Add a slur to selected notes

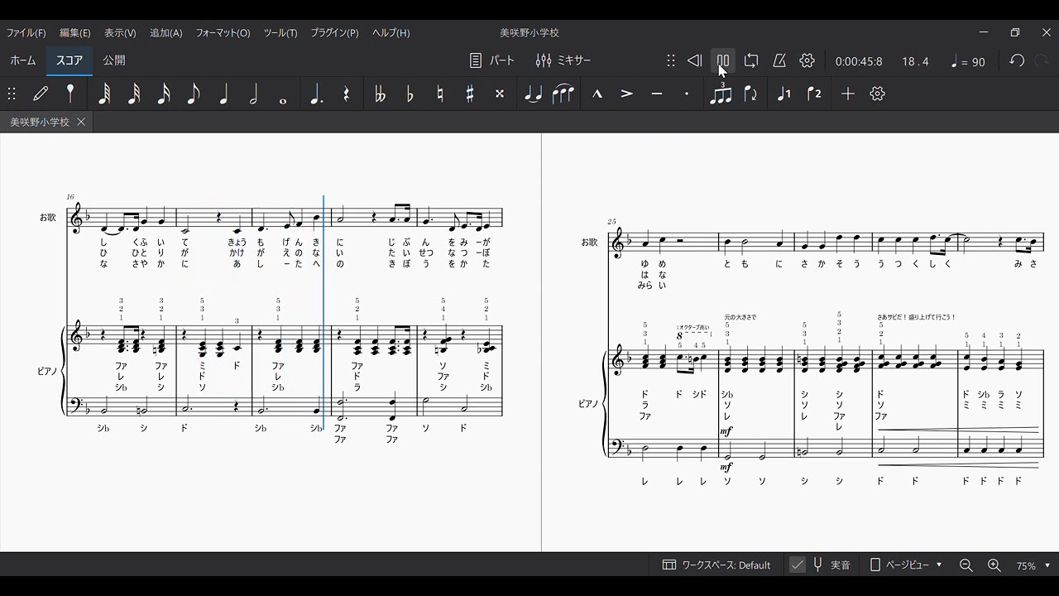(563, 94)
